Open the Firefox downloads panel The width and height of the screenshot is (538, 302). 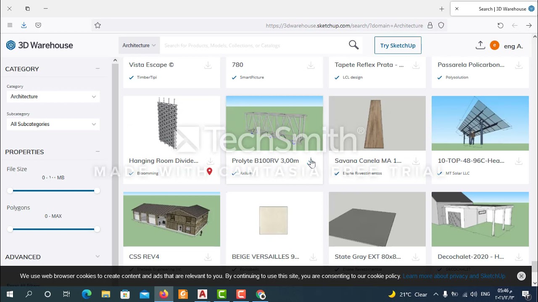click(x=24, y=25)
